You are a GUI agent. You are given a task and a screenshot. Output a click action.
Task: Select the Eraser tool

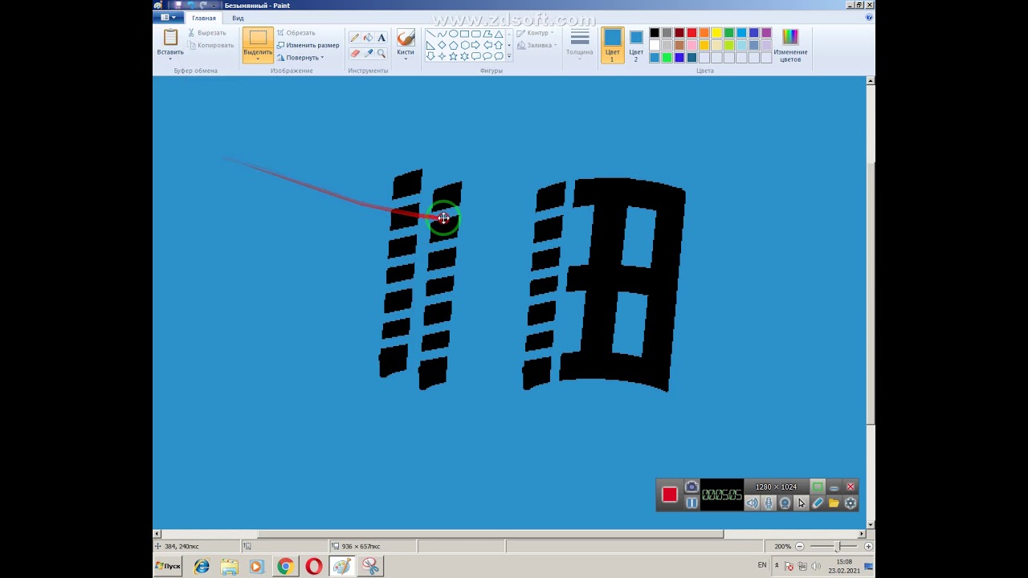[x=355, y=53]
